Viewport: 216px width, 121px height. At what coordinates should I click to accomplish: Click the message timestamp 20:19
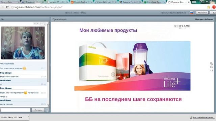[x=43, y=77]
